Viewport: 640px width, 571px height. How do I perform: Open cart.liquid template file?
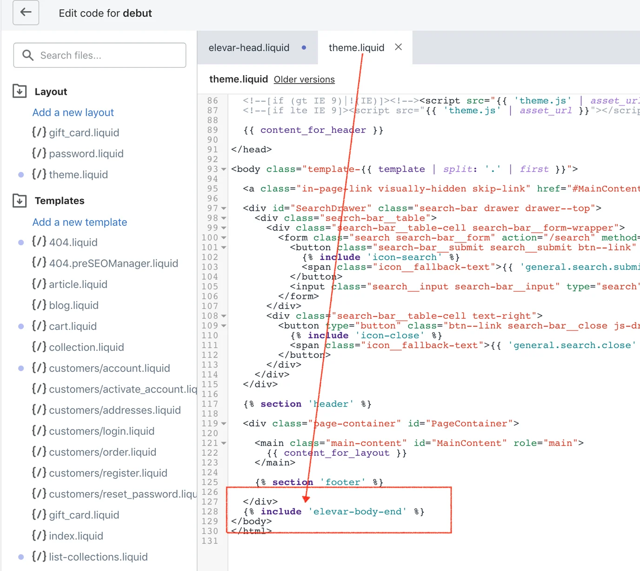64,326
